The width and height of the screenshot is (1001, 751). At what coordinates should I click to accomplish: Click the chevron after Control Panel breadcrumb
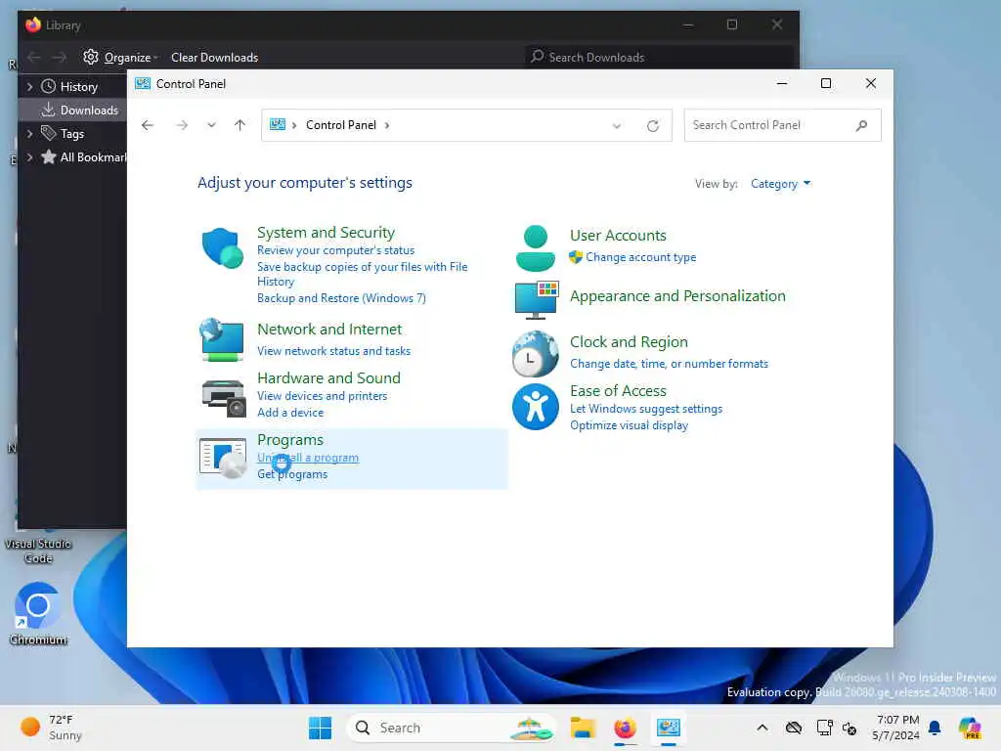click(x=387, y=125)
